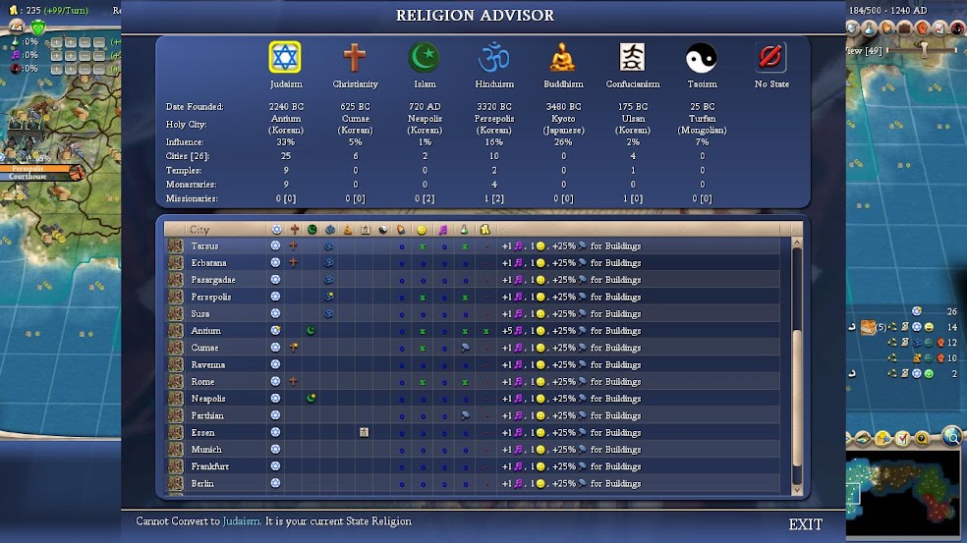Open the briefcase advisor icon top-right
The height and width of the screenshot is (543, 967).
(x=904, y=27)
